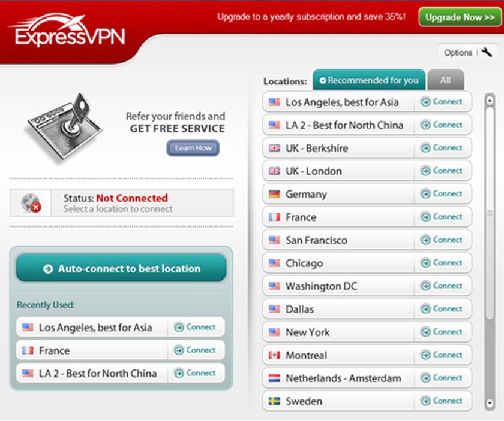Click US flag beside New York
504x421 pixels.
(274, 332)
